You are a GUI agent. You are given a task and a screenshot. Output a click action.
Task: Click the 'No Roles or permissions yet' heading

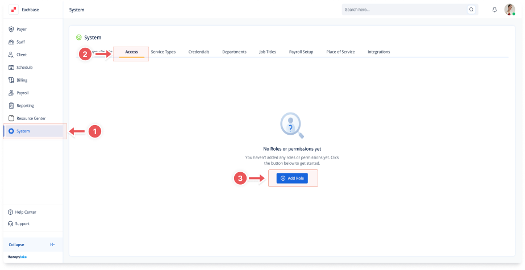[x=292, y=149]
